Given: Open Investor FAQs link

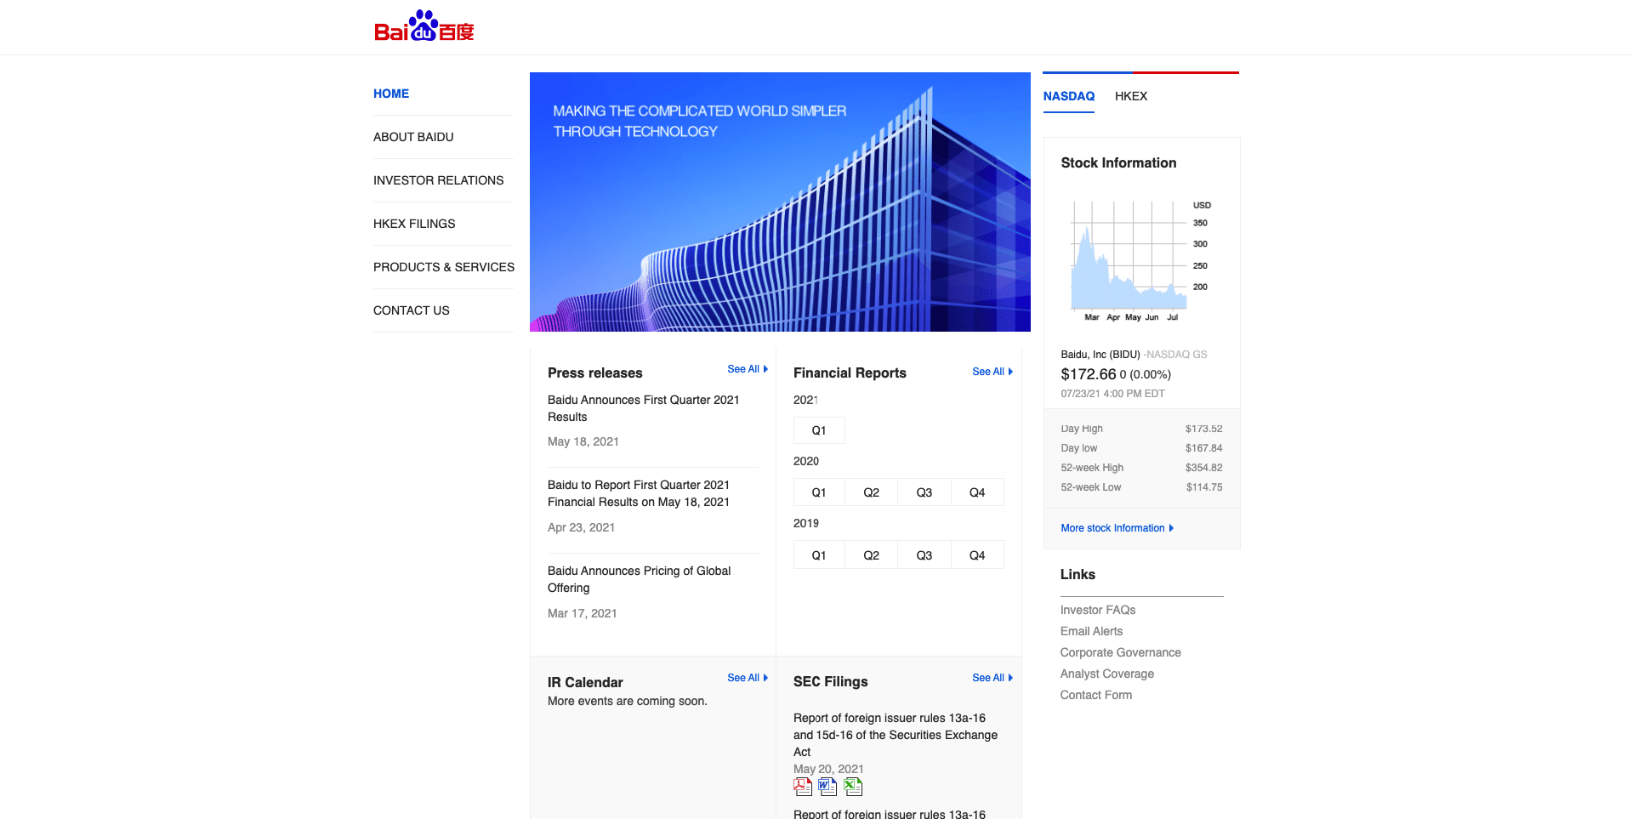Looking at the screenshot, I should point(1098,610).
